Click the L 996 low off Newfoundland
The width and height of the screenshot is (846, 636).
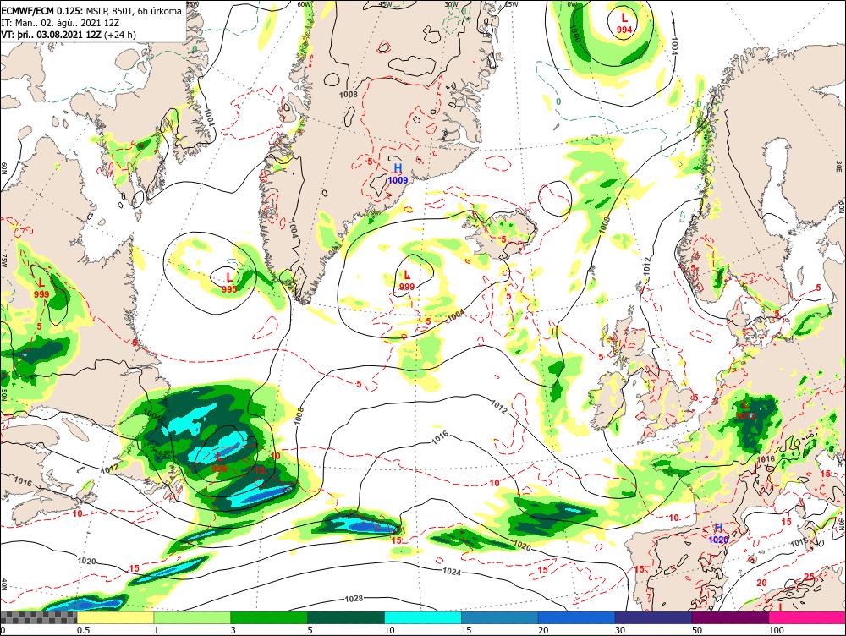[x=219, y=463]
